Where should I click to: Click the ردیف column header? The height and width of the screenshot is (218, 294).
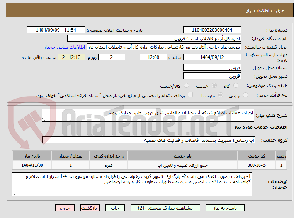click(281, 156)
